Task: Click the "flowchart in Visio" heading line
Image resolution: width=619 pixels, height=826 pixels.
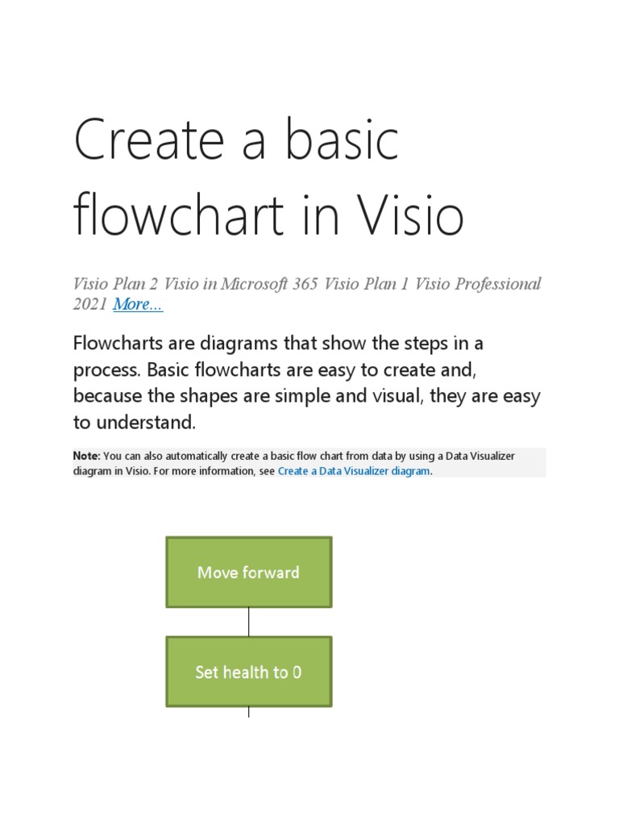Action: (269, 216)
